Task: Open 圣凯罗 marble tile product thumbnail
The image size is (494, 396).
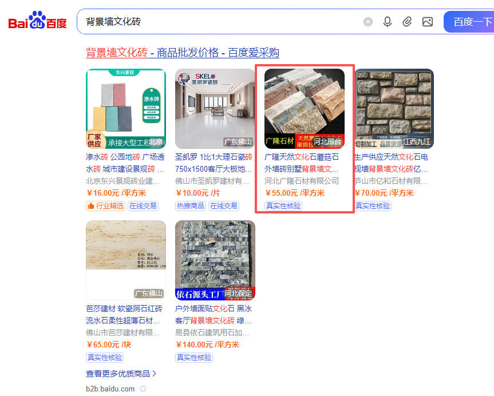Action: 215,109
